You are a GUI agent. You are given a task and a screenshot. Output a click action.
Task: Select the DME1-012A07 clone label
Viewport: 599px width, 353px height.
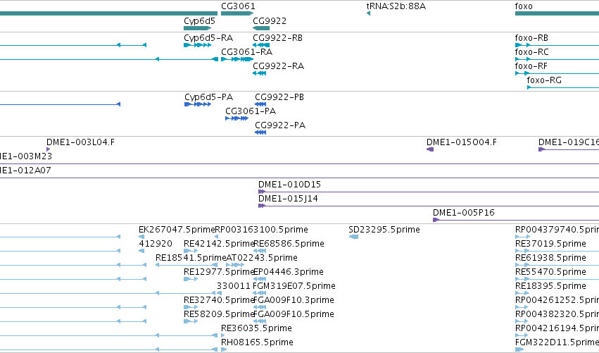[x=25, y=171]
